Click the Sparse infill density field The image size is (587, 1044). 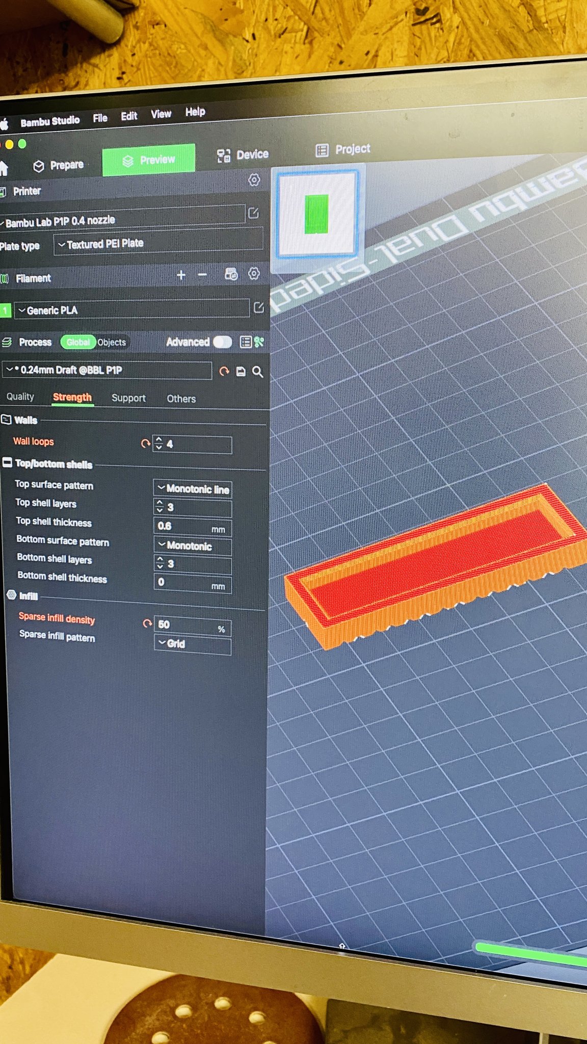point(193,627)
